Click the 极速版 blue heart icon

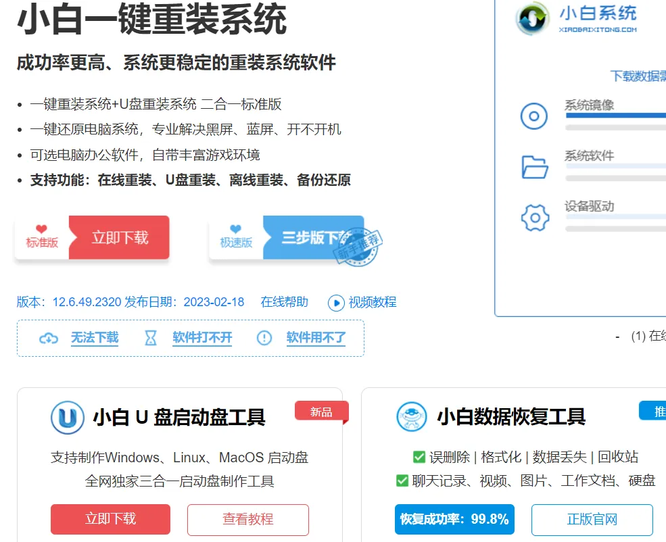pyautogui.click(x=236, y=229)
